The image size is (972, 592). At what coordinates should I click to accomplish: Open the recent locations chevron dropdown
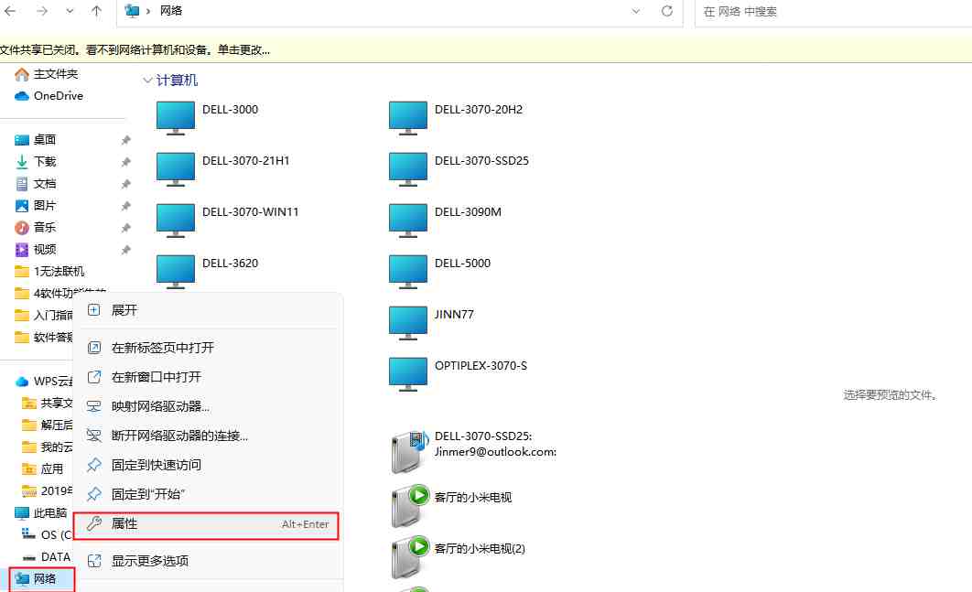tap(70, 11)
